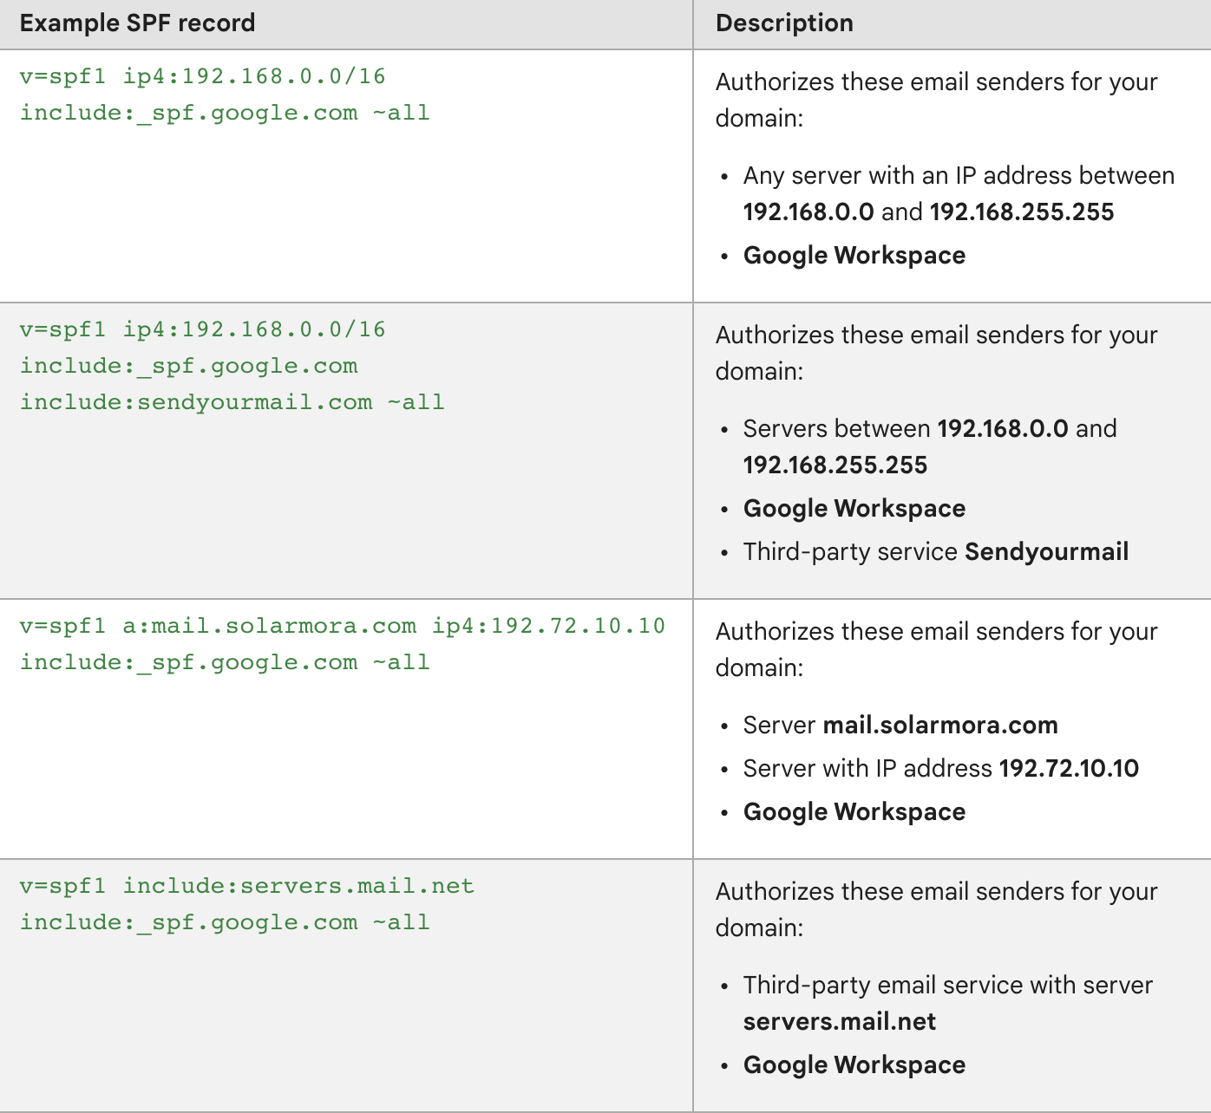Click the bold Sendyourmail third-party service text
This screenshot has width=1211, height=1113.
1047,552
